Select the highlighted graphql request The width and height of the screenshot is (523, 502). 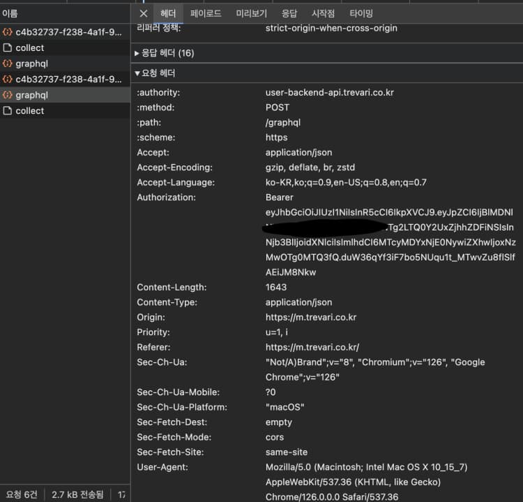(x=65, y=95)
